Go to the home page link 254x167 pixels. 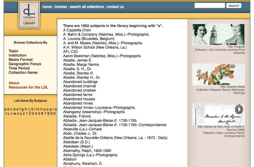tap(47, 7)
